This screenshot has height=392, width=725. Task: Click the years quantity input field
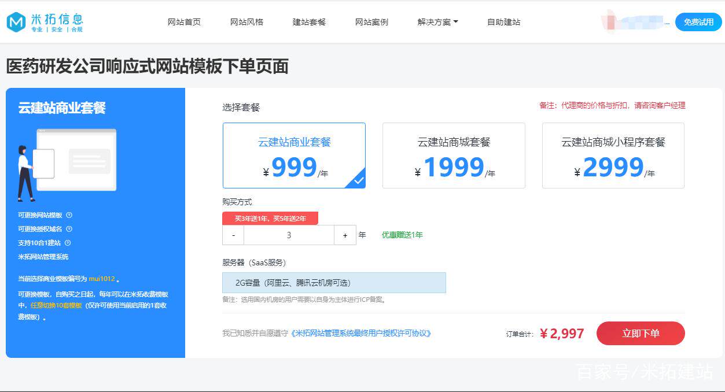click(289, 235)
